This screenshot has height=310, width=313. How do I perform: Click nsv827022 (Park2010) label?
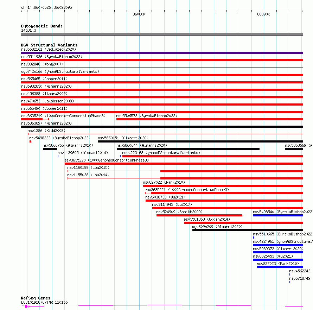[x=164, y=182]
